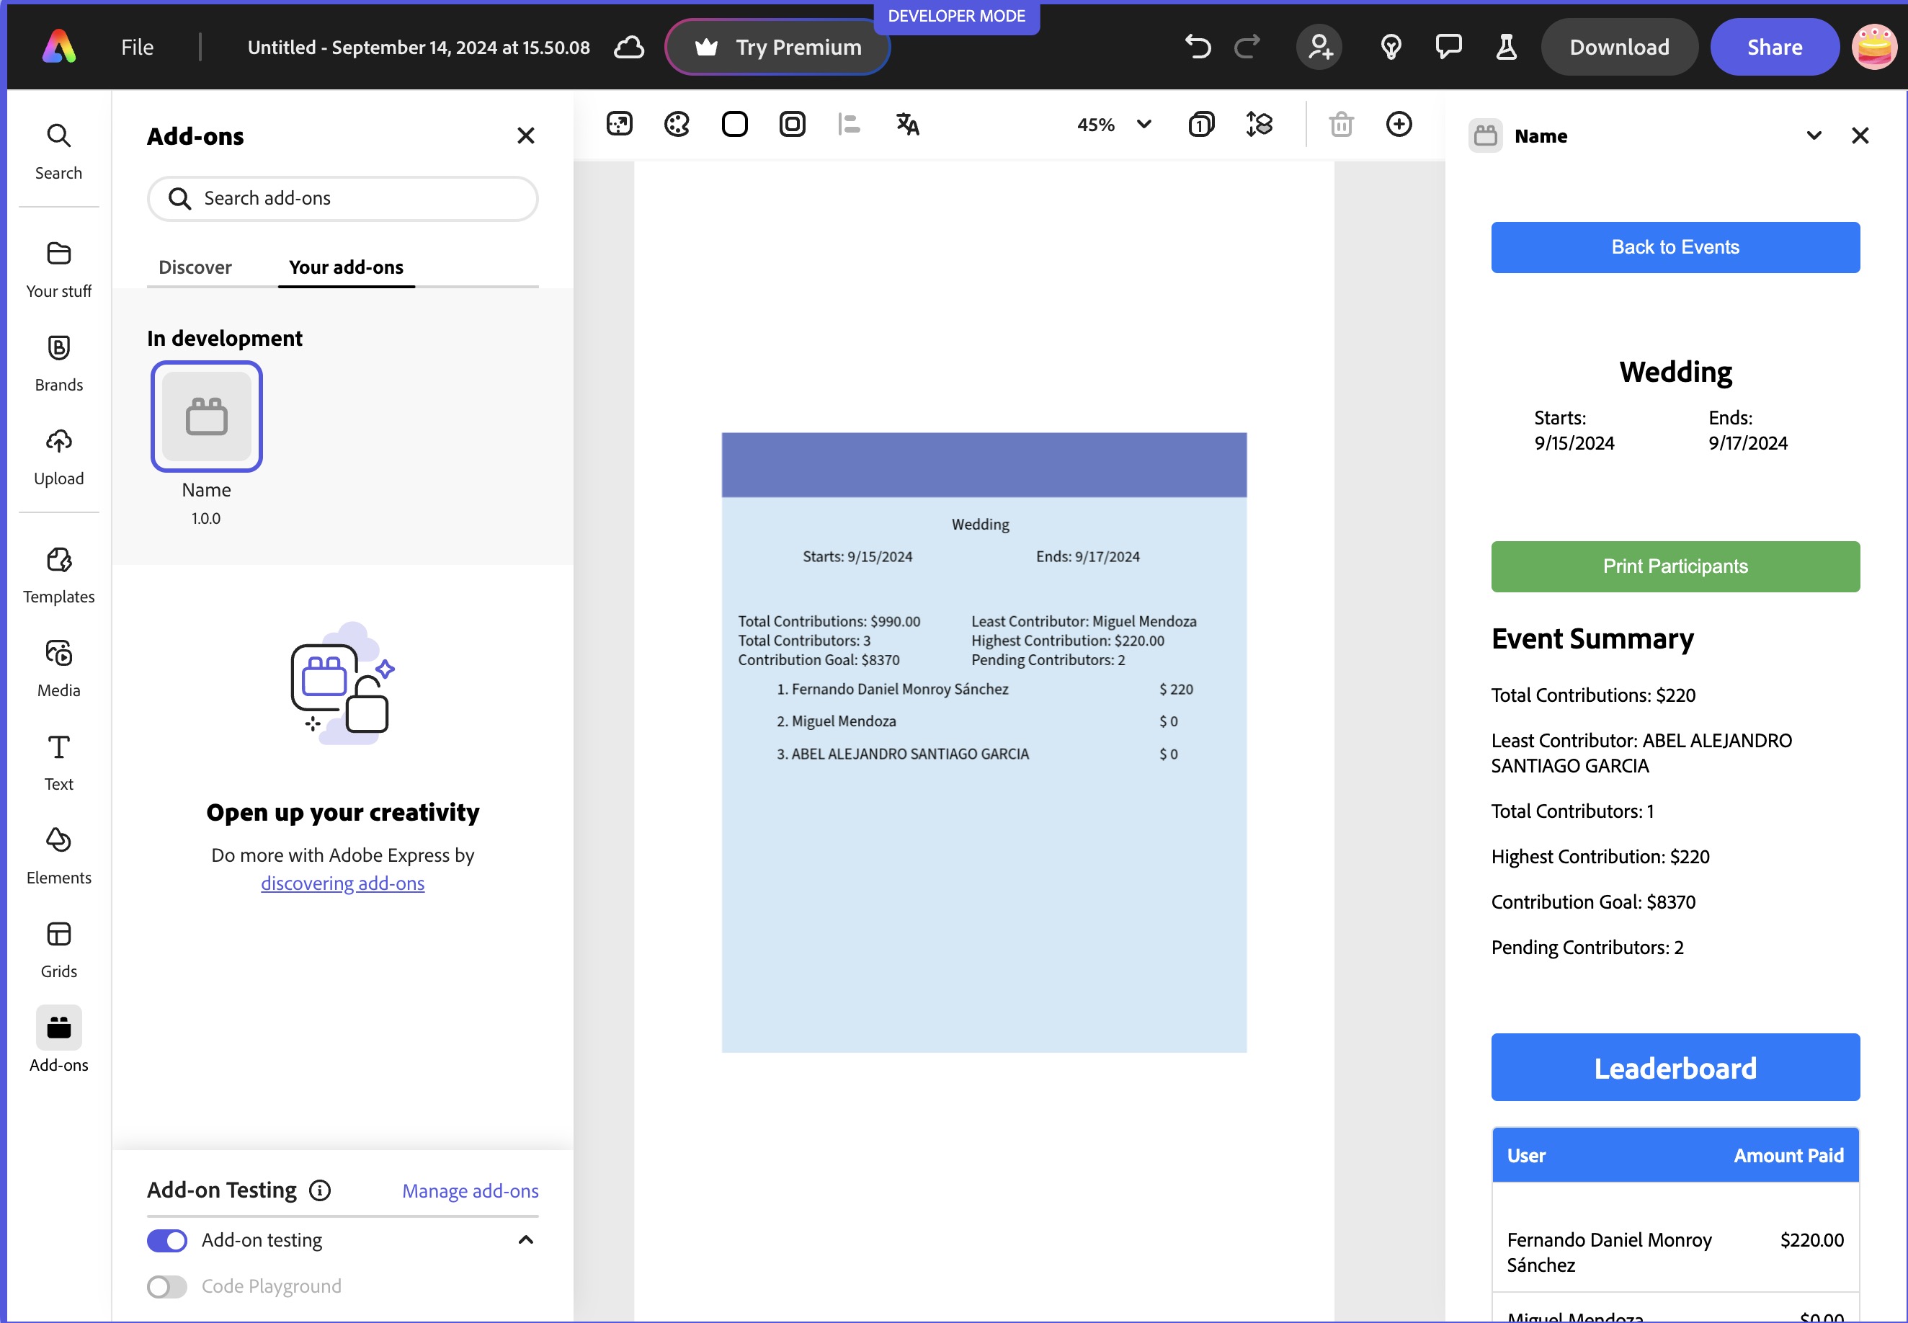Viewport: 1908px width, 1323px height.
Task: Click the color theme palette icon
Action: [677, 125]
